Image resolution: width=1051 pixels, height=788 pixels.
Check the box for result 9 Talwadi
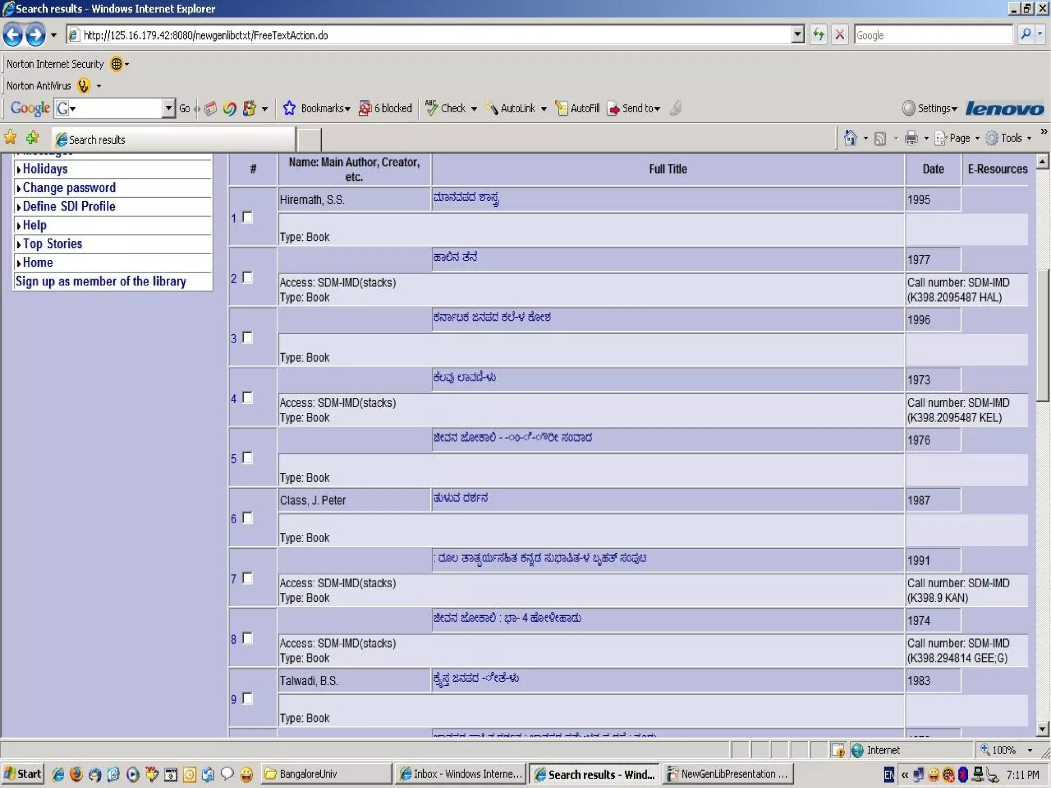[x=247, y=698]
